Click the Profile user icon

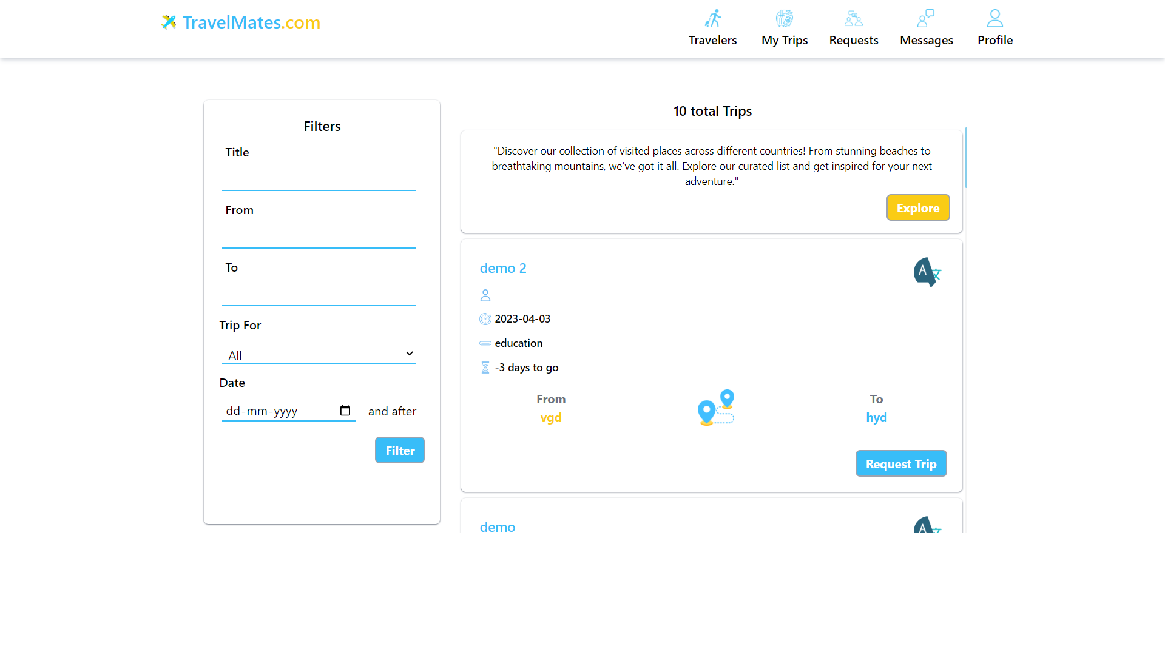(x=995, y=18)
